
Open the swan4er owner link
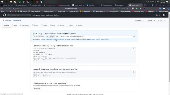point(8,21)
